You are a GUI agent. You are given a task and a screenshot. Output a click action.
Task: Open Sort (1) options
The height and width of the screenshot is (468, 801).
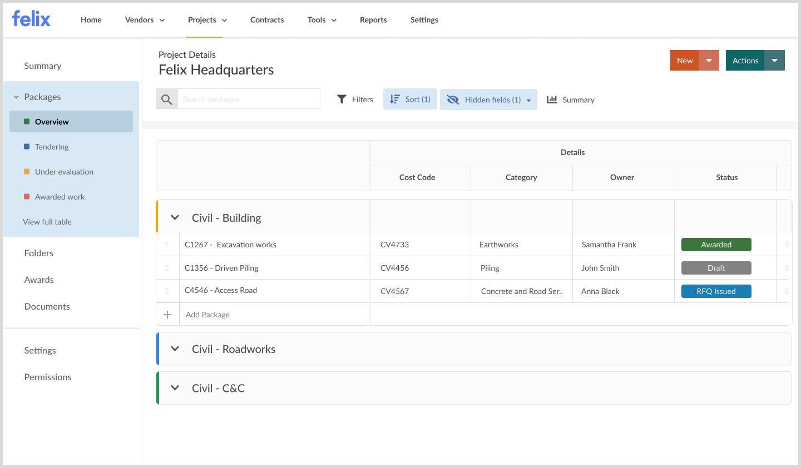coord(410,99)
